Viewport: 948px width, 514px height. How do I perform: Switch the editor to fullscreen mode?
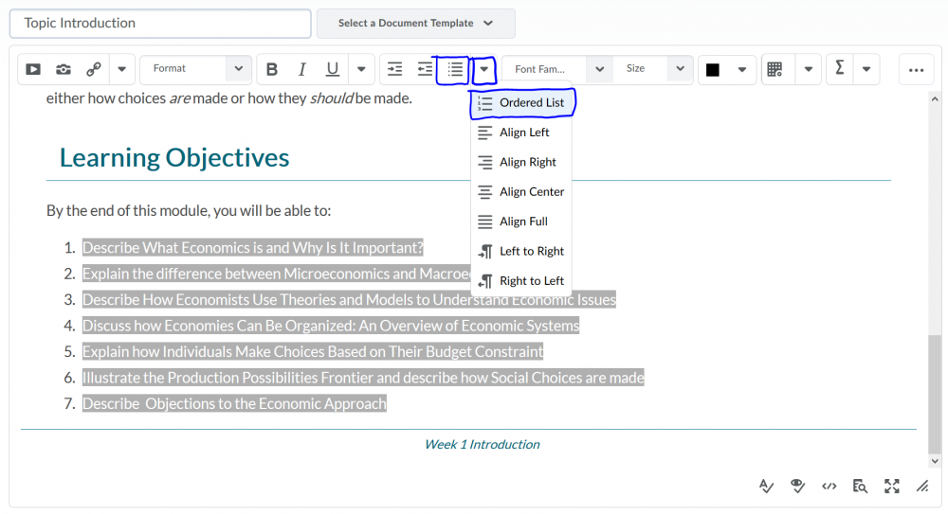(x=891, y=486)
